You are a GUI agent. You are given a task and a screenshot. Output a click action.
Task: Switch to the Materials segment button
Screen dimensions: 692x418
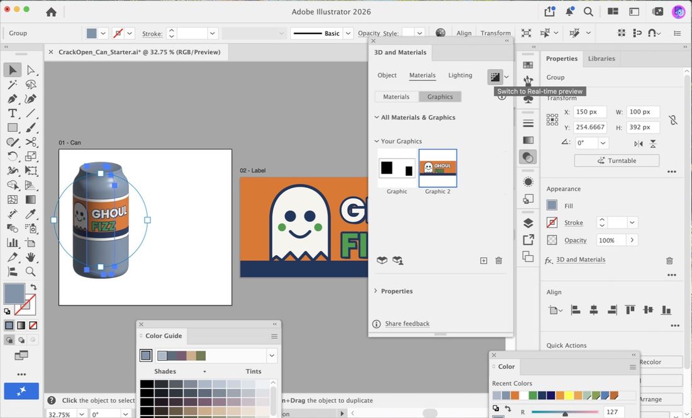[x=396, y=97]
